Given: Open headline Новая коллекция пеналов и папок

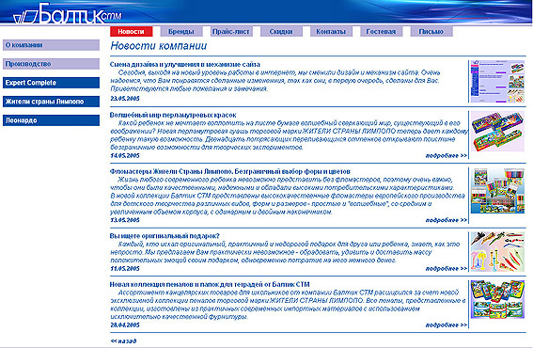Looking at the screenshot, I should click(x=210, y=284).
